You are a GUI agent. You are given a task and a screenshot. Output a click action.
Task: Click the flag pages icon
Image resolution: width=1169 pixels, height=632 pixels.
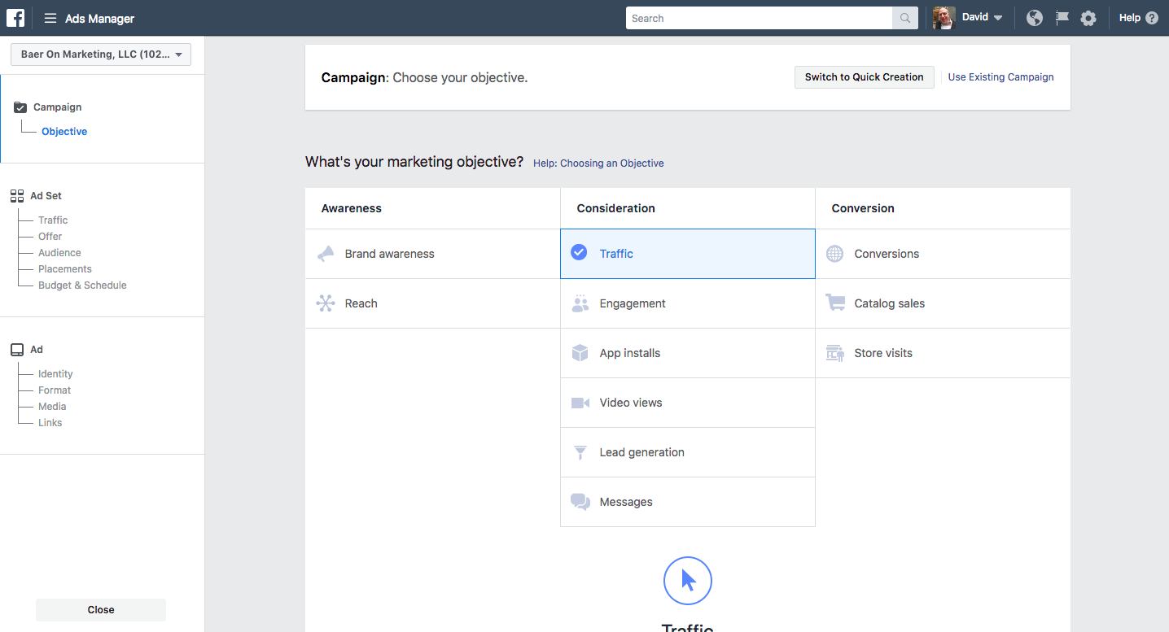[1062, 18]
